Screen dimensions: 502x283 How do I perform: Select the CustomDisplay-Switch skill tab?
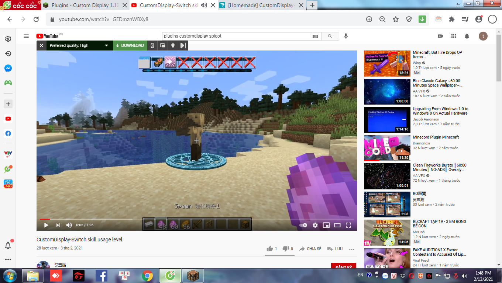pyautogui.click(x=169, y=6)
